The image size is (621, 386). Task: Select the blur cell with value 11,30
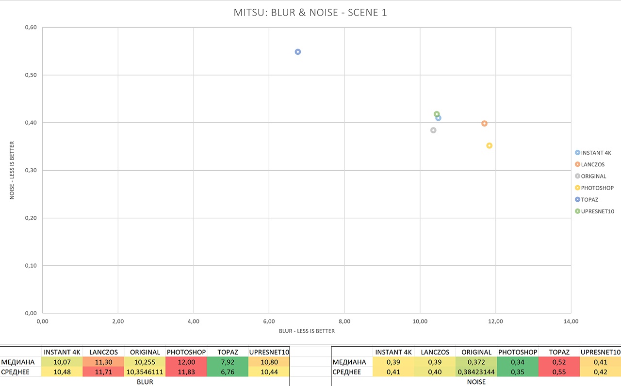(103, 362)
